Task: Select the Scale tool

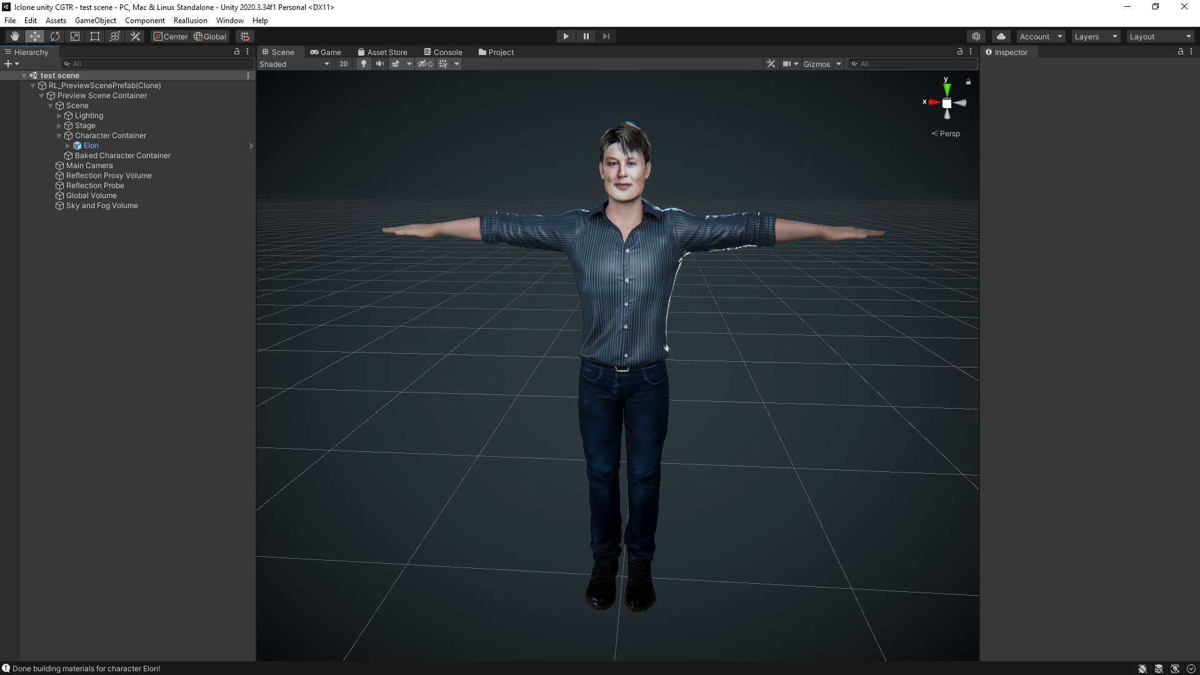Action: [74, 36]
